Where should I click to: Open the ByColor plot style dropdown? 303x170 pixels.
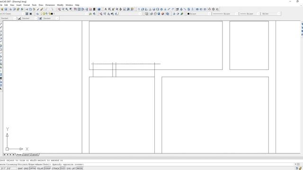(x=270, y=14)
